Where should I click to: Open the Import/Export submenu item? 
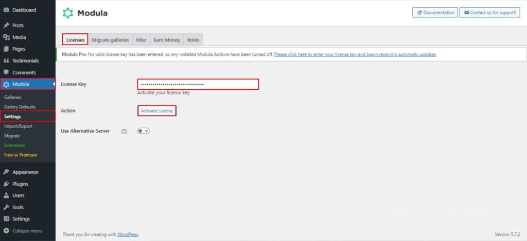tap(18, 126)
